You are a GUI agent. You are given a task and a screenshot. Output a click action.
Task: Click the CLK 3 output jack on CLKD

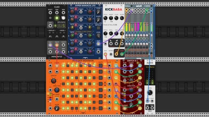(x=63, y=45)
